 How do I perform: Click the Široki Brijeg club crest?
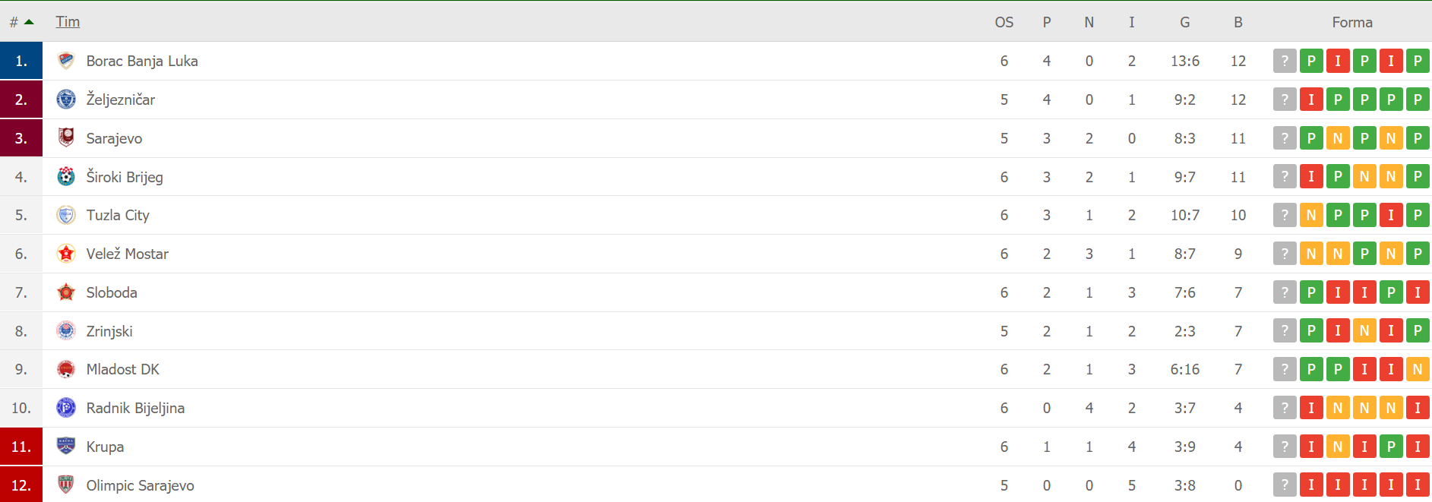[66, 177]
